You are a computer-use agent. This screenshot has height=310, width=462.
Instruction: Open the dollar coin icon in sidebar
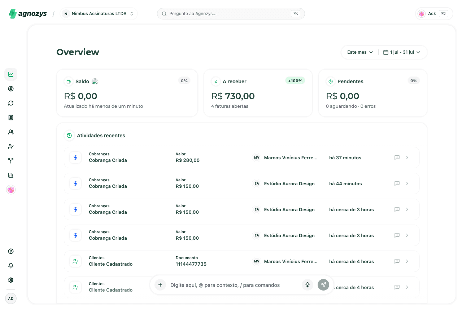point(11,89)
